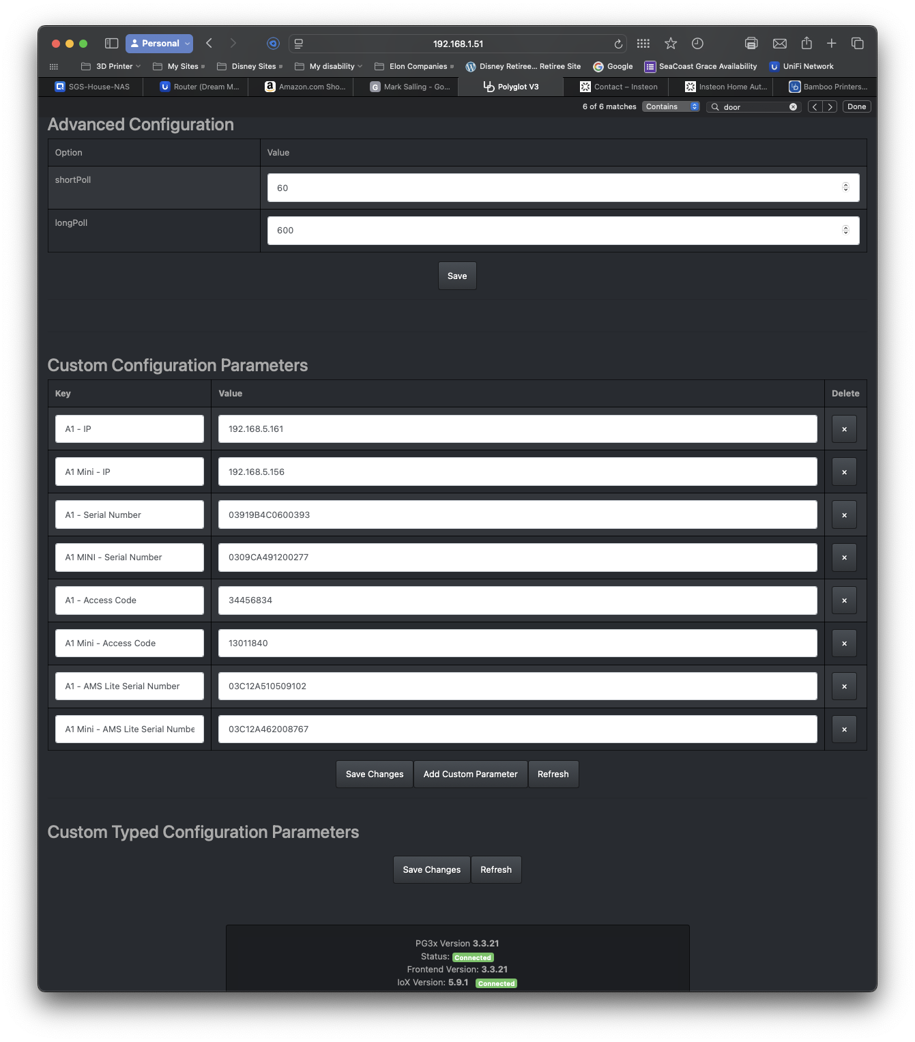
Task: Refresh the Custom Typed Configuration Parameters
Action: pos(496,870)
